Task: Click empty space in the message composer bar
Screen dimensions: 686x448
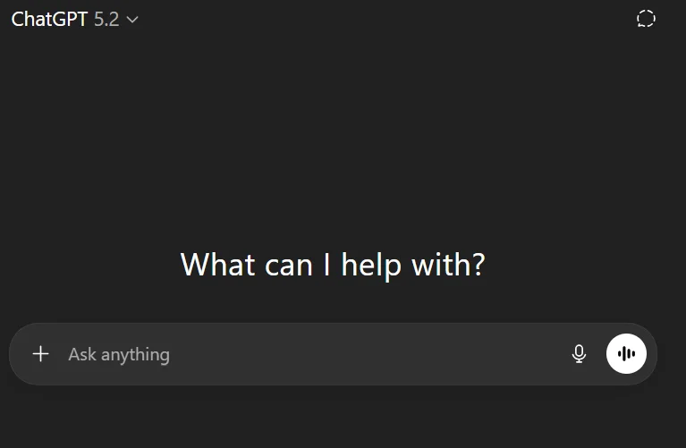Action: pos(376,354)
